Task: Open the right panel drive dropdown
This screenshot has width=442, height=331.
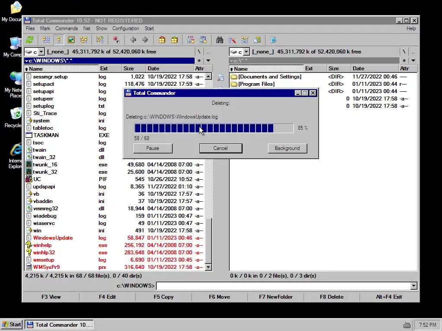Action: pos(246,52)
